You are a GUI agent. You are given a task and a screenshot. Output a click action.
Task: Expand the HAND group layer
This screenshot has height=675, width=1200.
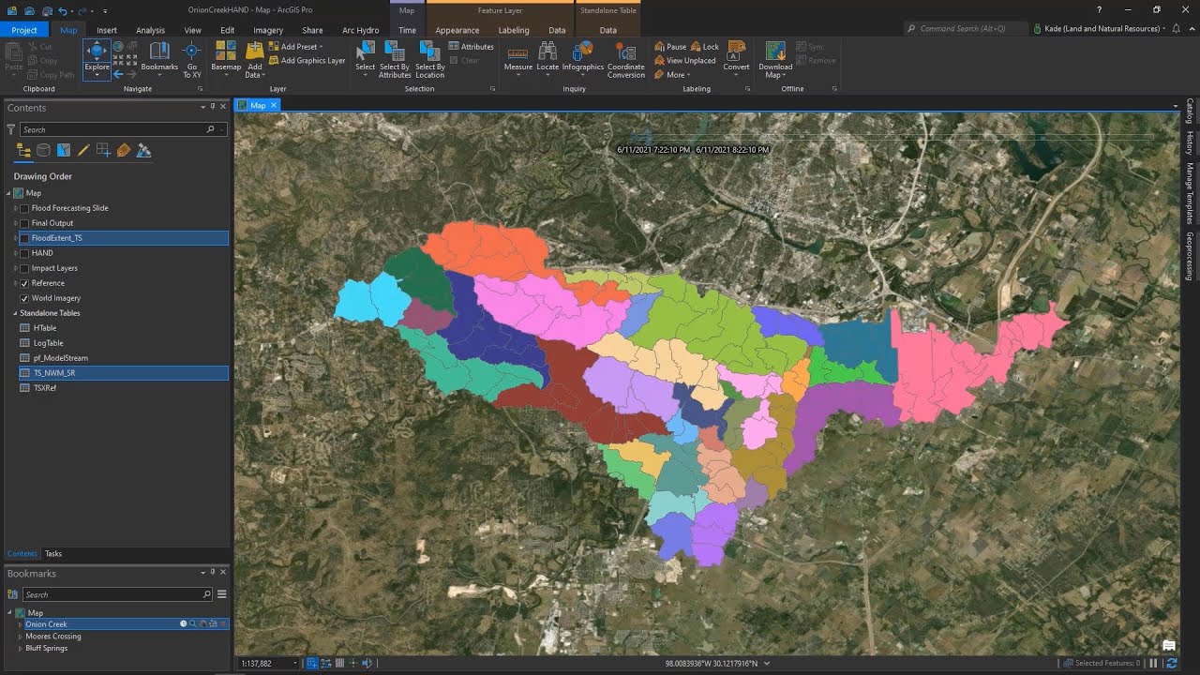click(x=16, y=253)
